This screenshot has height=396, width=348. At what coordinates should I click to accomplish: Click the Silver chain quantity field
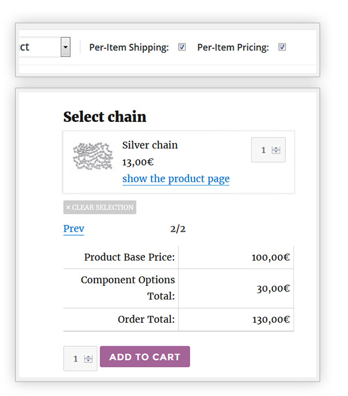[x=263, y=150]
